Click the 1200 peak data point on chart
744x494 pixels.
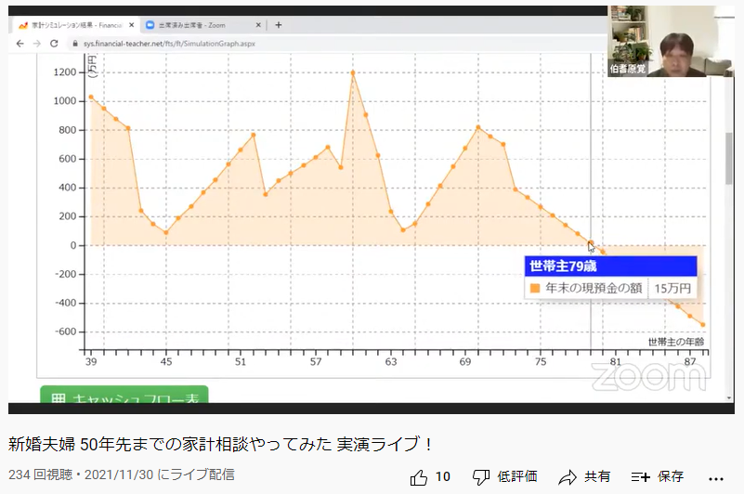tap(353, 72)
